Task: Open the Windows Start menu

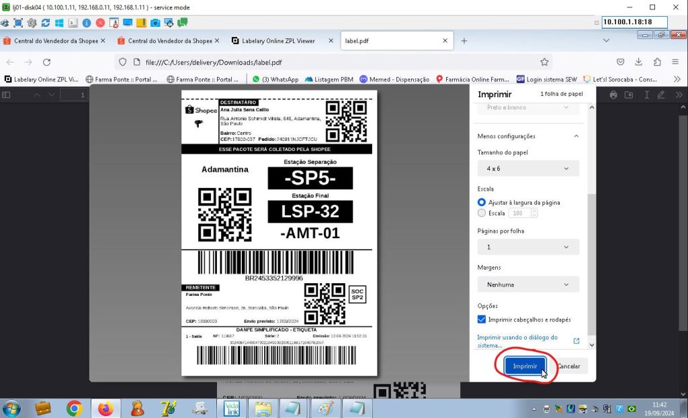Action: click(x=11, y=409)
